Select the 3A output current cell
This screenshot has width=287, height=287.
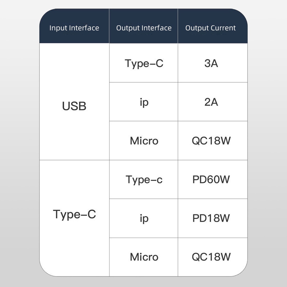point(211,63)
